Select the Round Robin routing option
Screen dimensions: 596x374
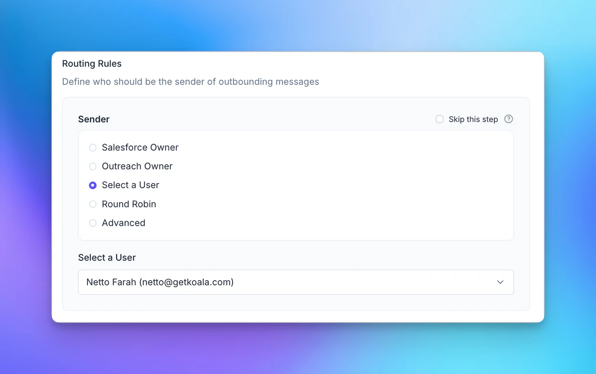(92, 204)
